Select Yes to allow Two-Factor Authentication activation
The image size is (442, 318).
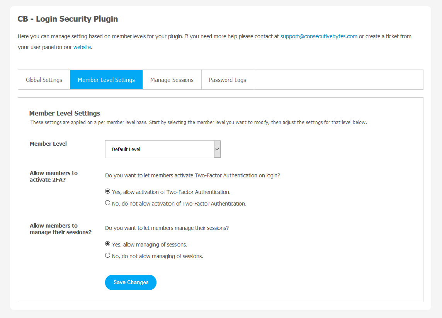tap(108, 191)
